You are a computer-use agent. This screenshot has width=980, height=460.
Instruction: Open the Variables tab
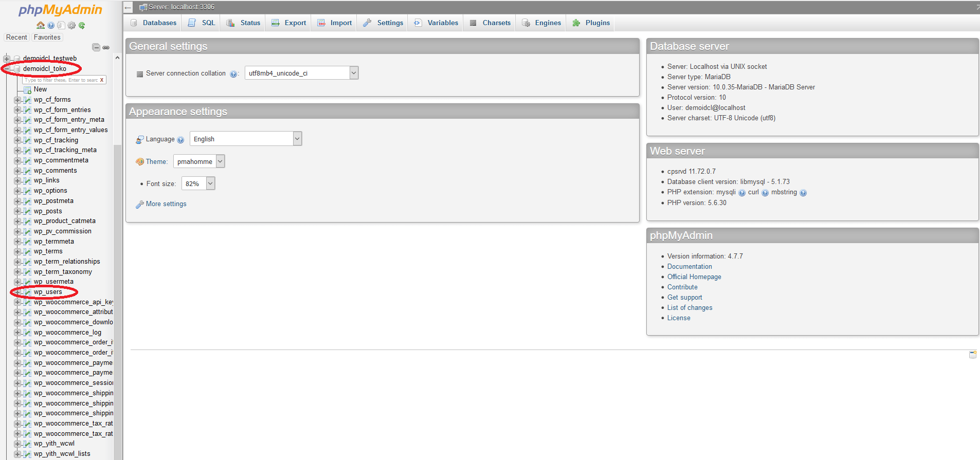[436, 23]
